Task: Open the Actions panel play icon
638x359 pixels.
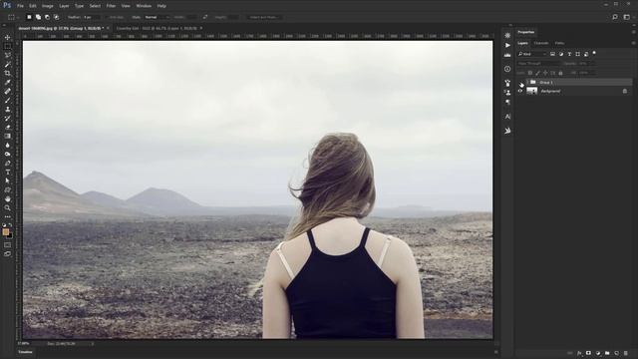Action: point(507,45)
